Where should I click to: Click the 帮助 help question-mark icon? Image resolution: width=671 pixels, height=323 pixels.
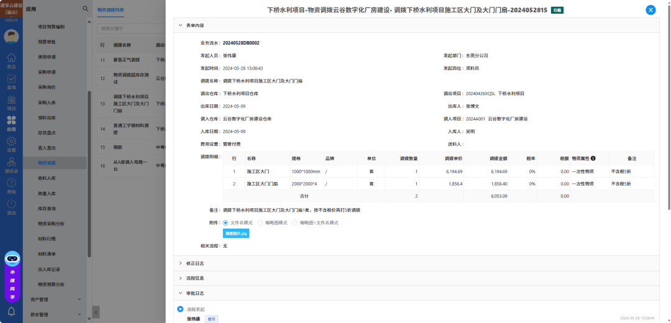pyautogui.click(x=11, y=185)
